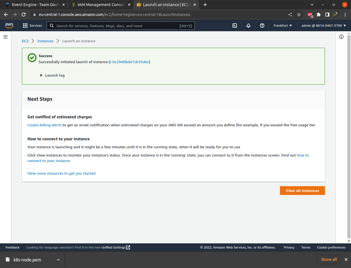Screen dimensions: 351x268
Task: Click the View all instances button
Action: [302, 191]
